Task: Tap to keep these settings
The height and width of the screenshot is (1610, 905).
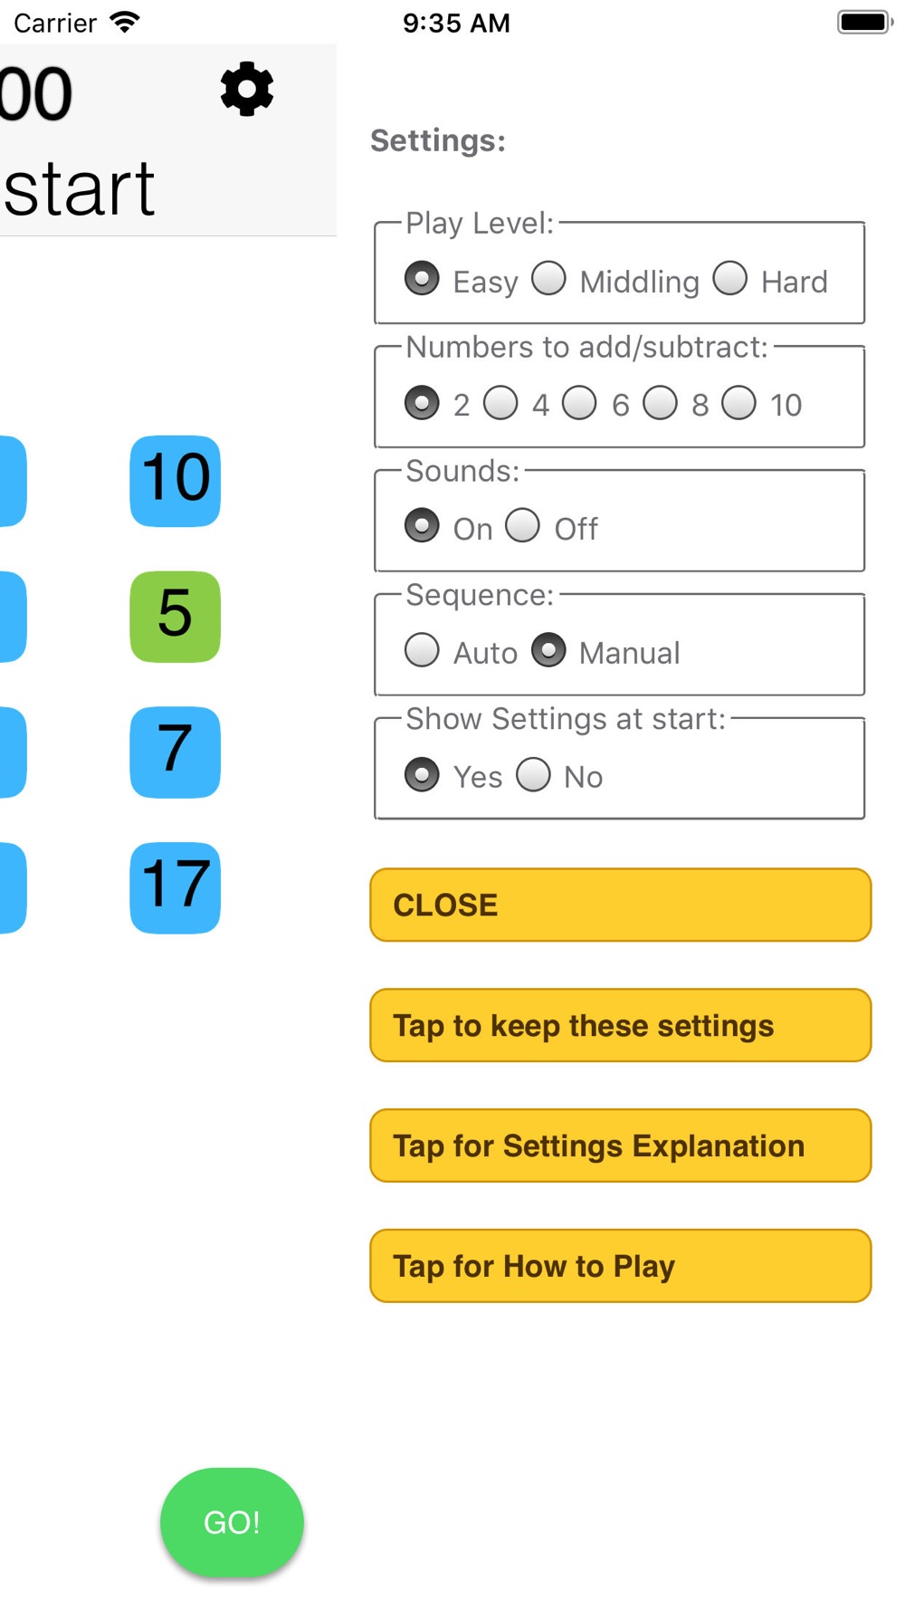Action: coord(620,1025)
